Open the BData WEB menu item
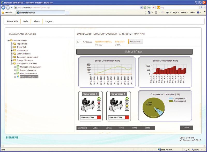Image resolution: width=207 pixels, height=152 pixels. [x=12, y=21]
